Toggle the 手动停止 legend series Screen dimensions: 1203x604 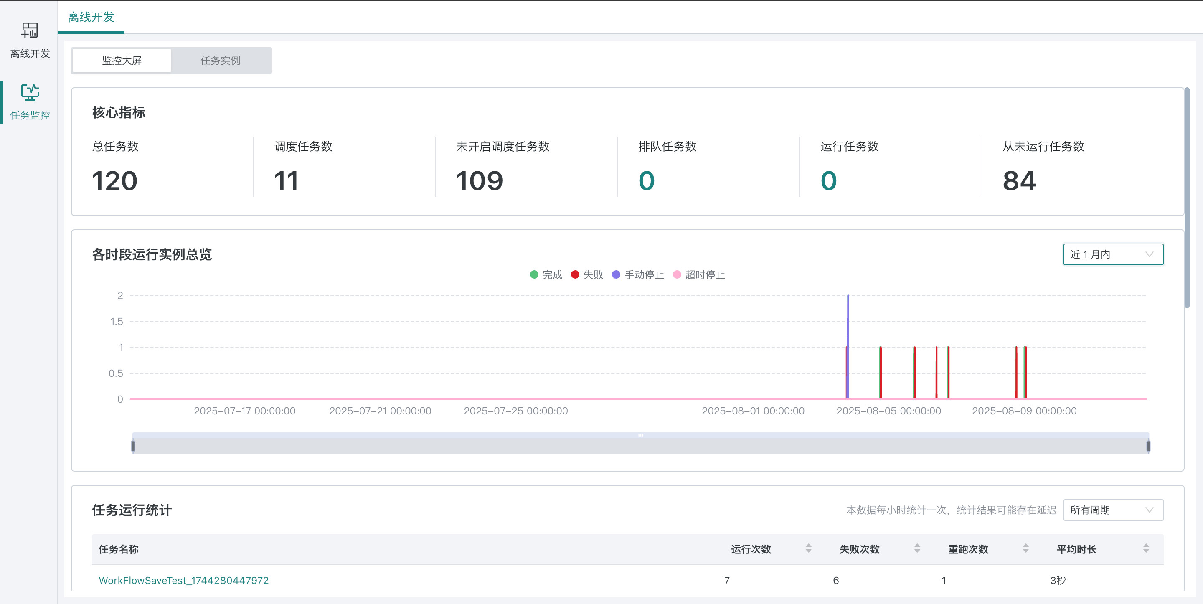pyautogui.click(x=638, y=275)
